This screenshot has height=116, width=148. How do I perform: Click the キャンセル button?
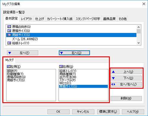coord(83,112)
